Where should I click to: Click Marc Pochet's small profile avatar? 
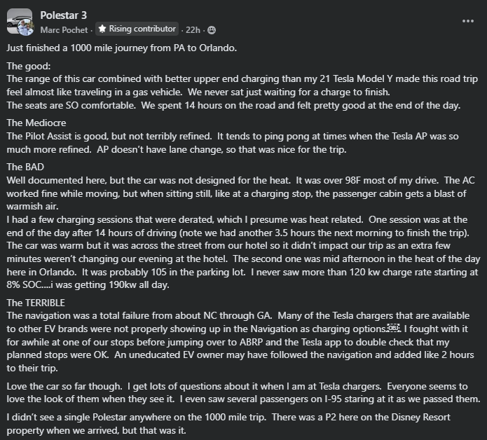coord(25,28)
